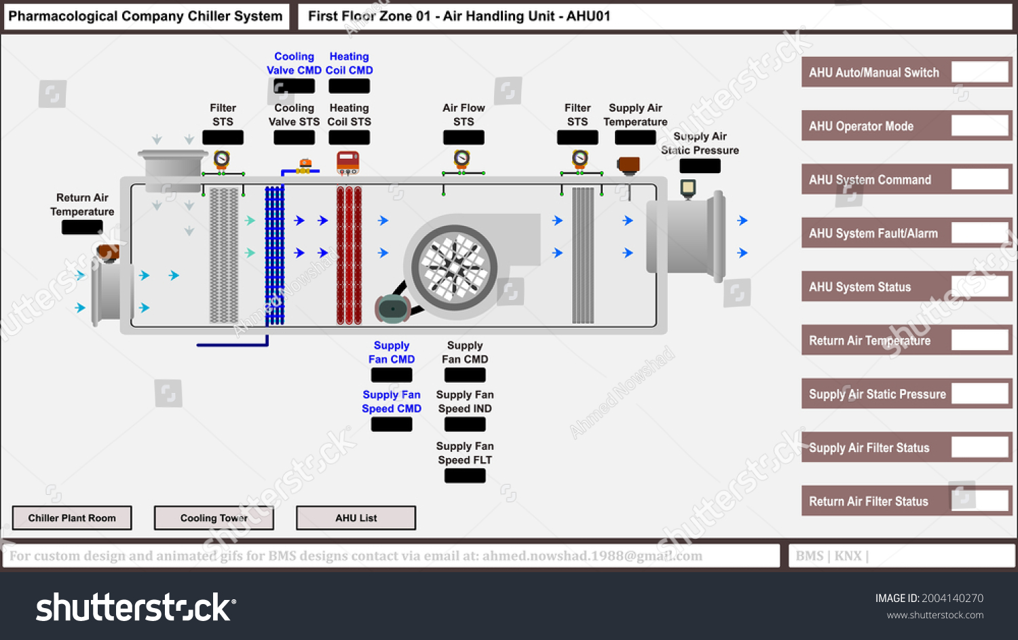Click the cooling valve actuator icon

coord(304,164)
